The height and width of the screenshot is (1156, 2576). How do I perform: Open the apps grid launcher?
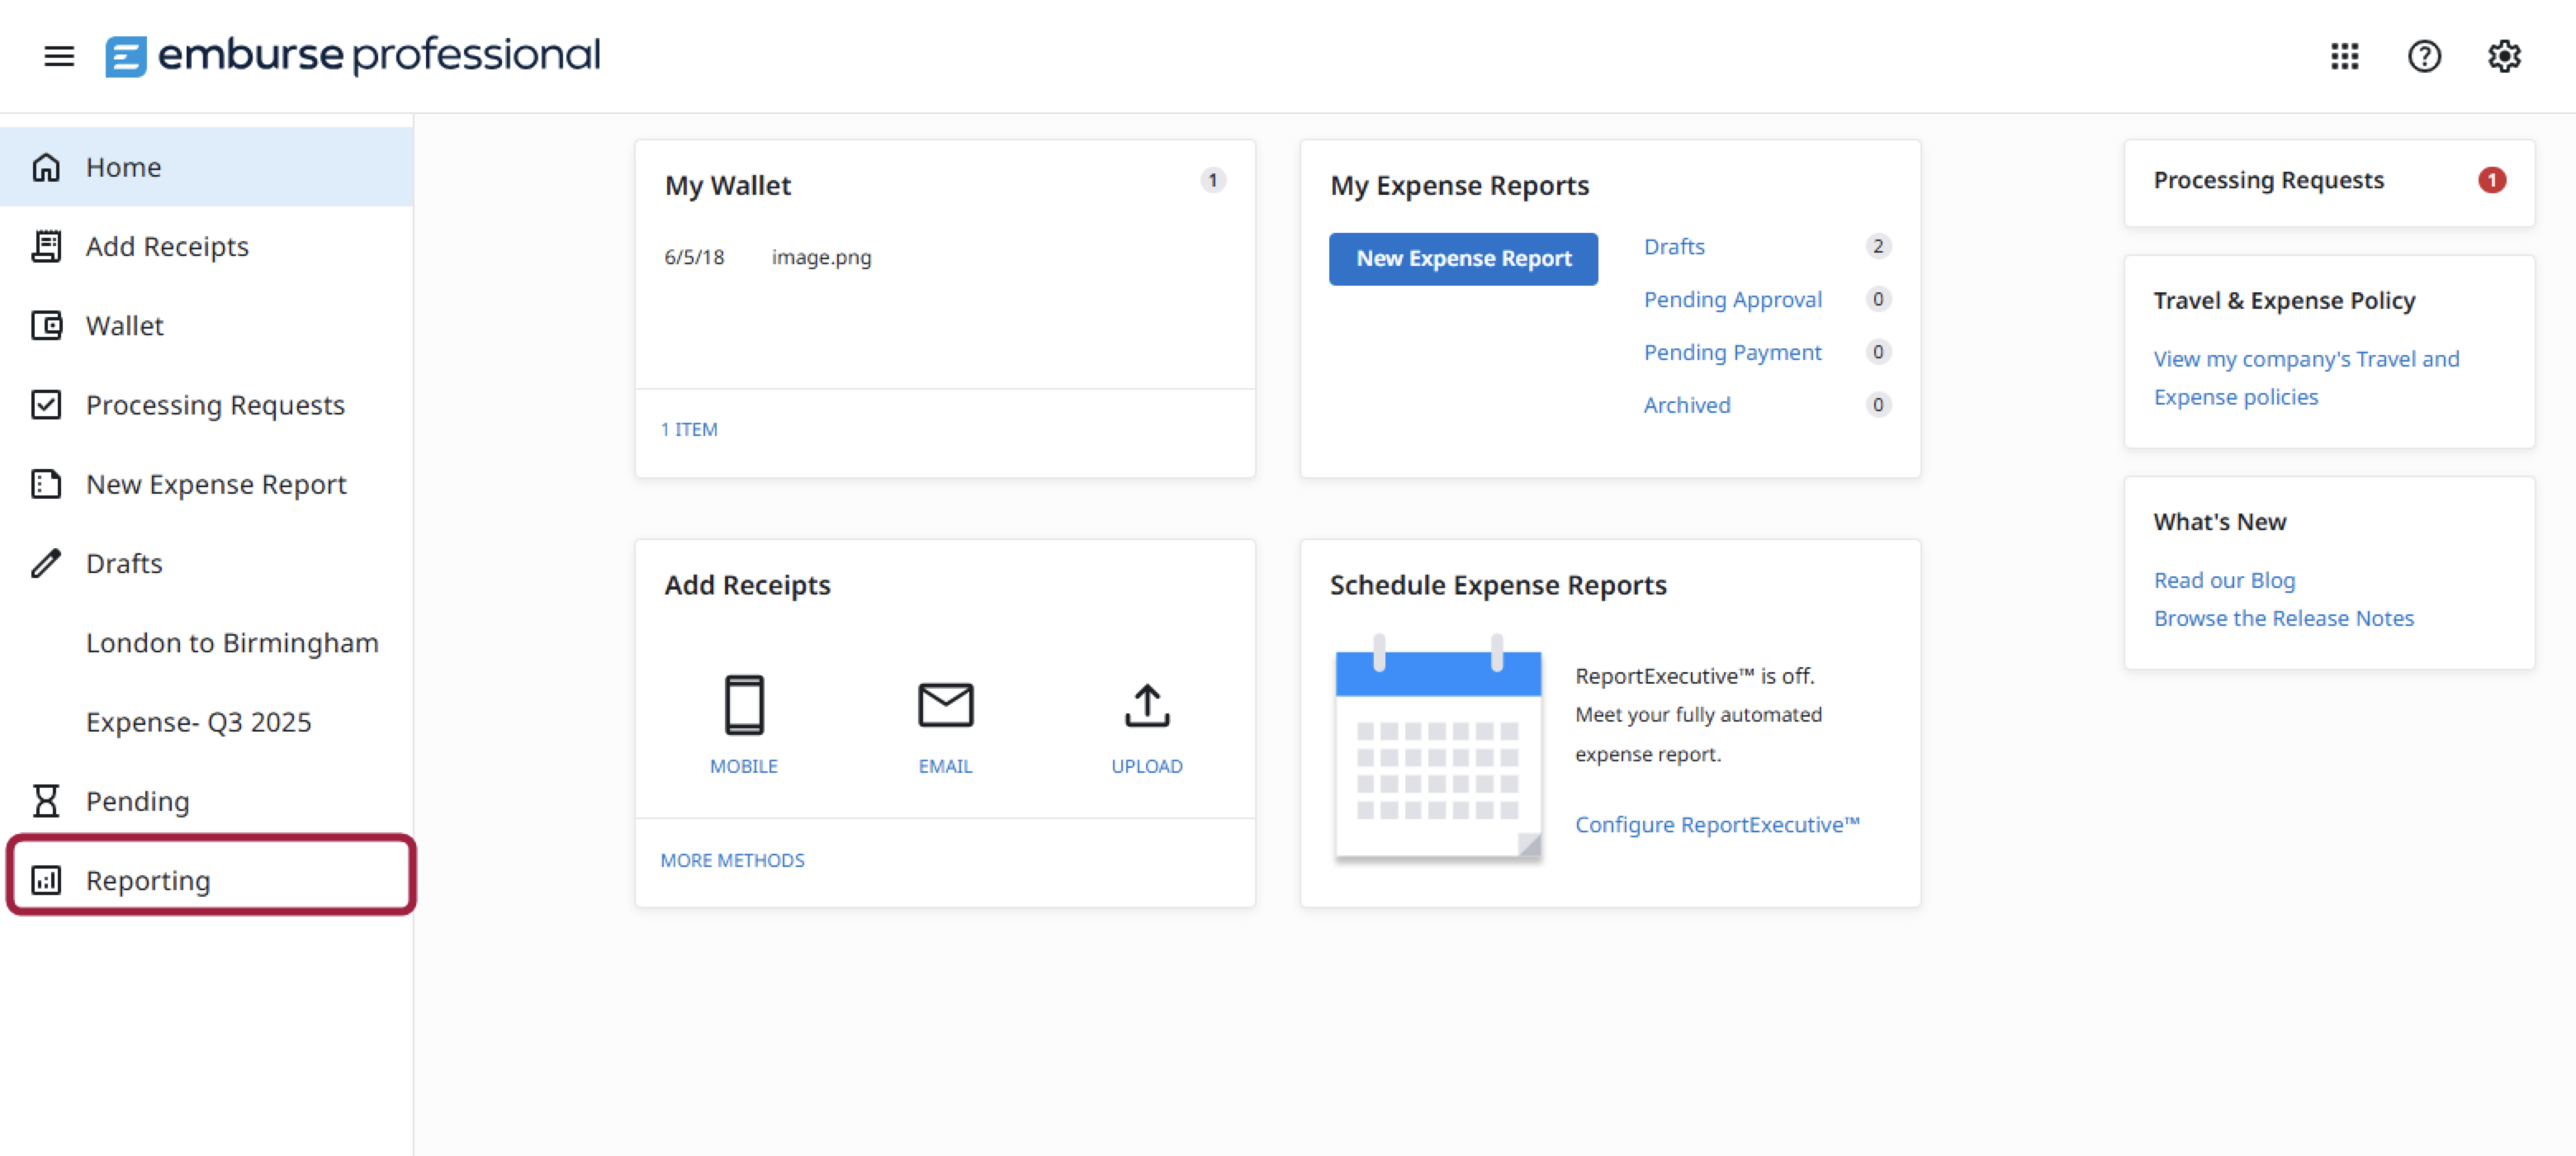pos(2344,56)
